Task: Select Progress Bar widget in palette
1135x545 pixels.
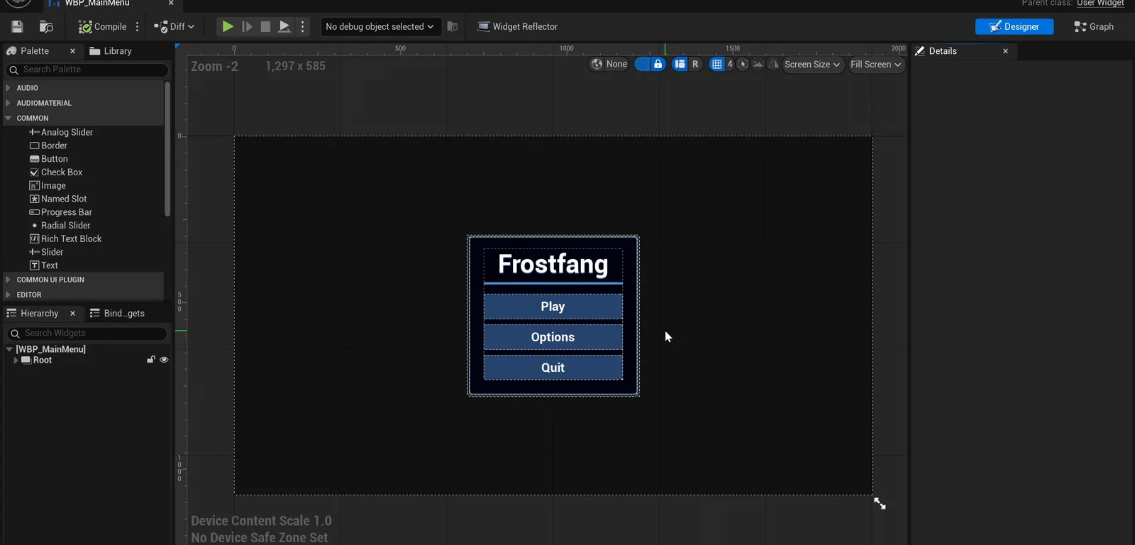Action: coord(61,212)
